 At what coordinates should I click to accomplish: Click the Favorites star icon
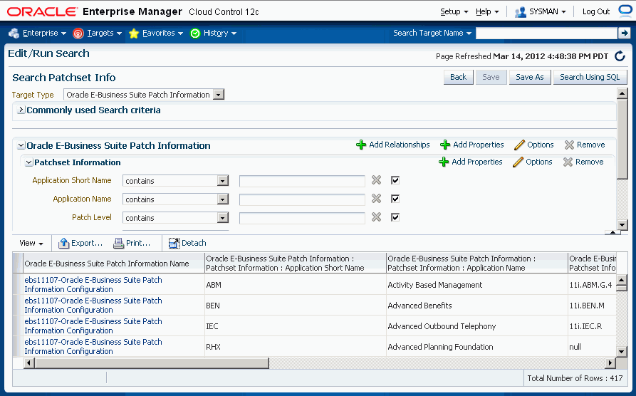click(134, 33)
